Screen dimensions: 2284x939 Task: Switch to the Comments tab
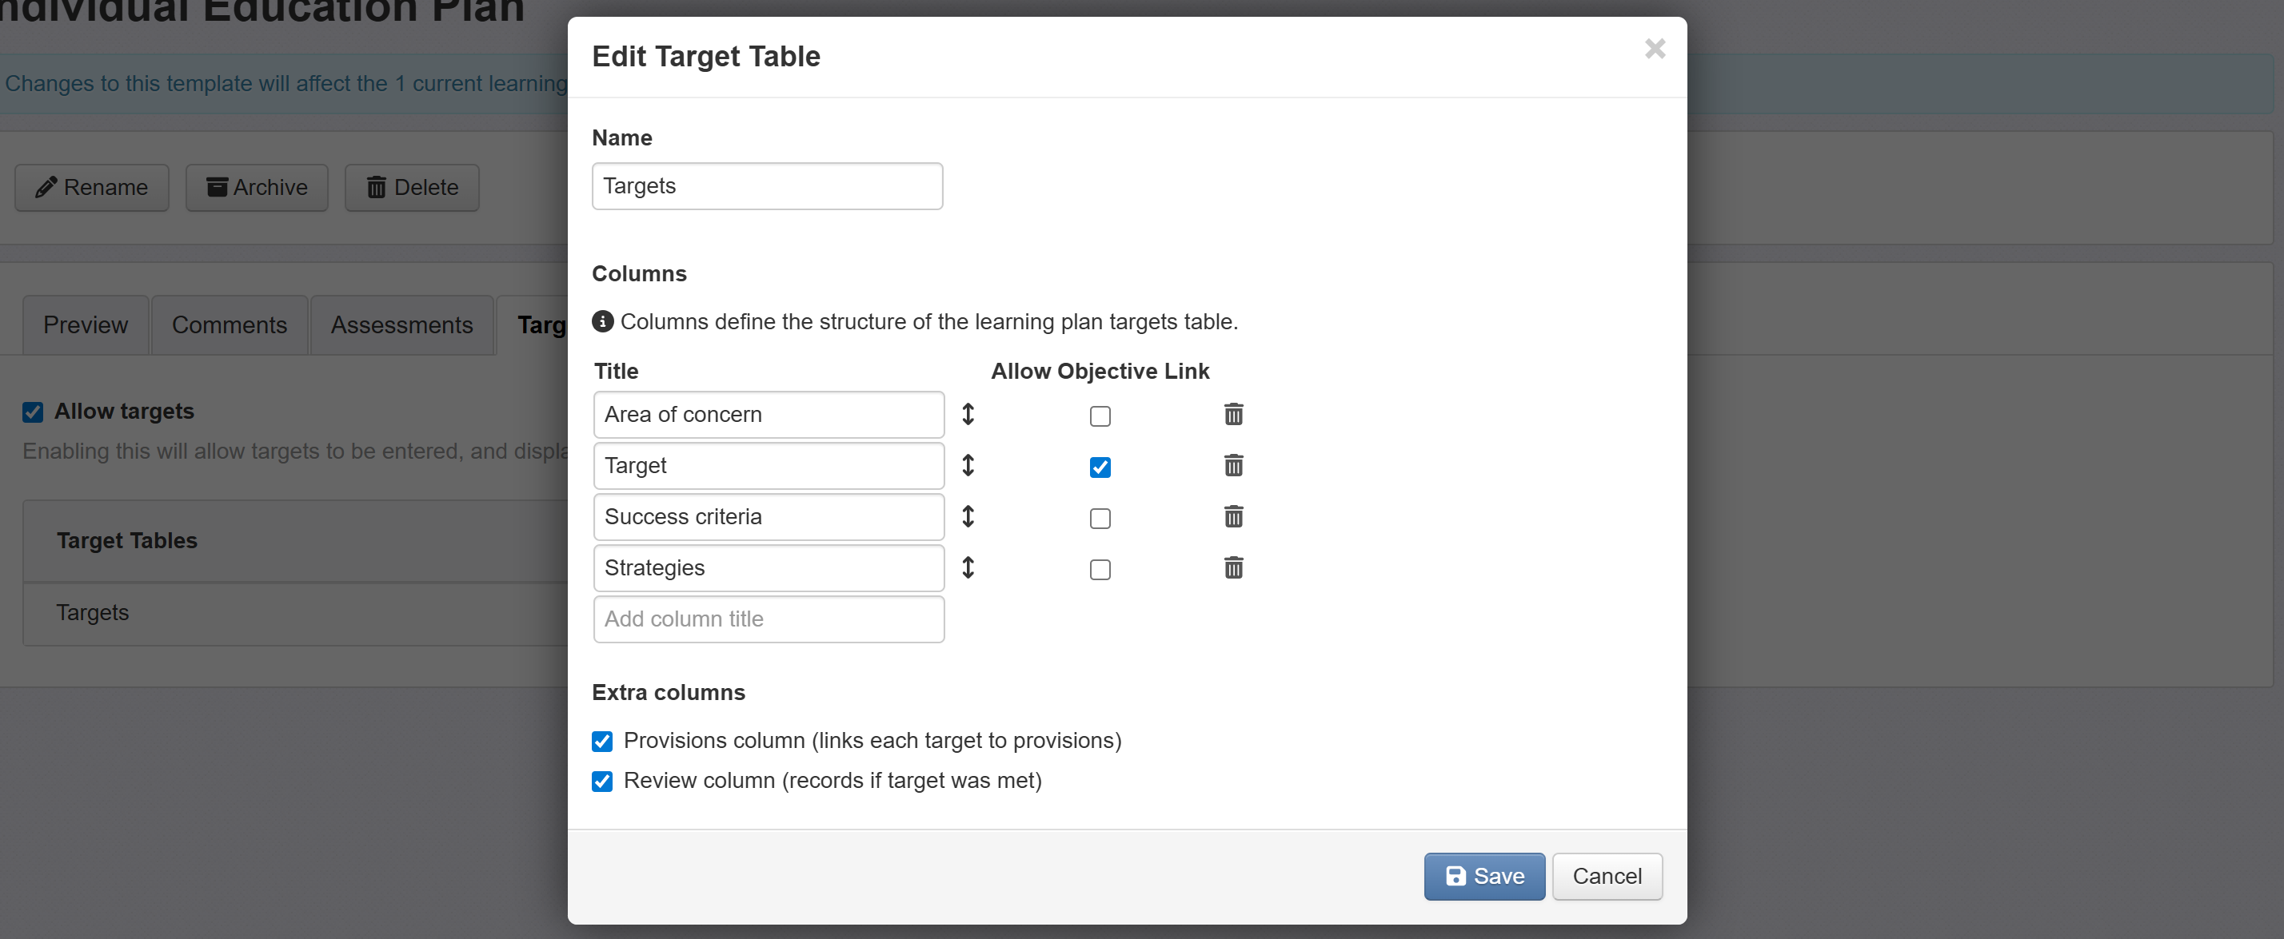[x=229, y=325]
